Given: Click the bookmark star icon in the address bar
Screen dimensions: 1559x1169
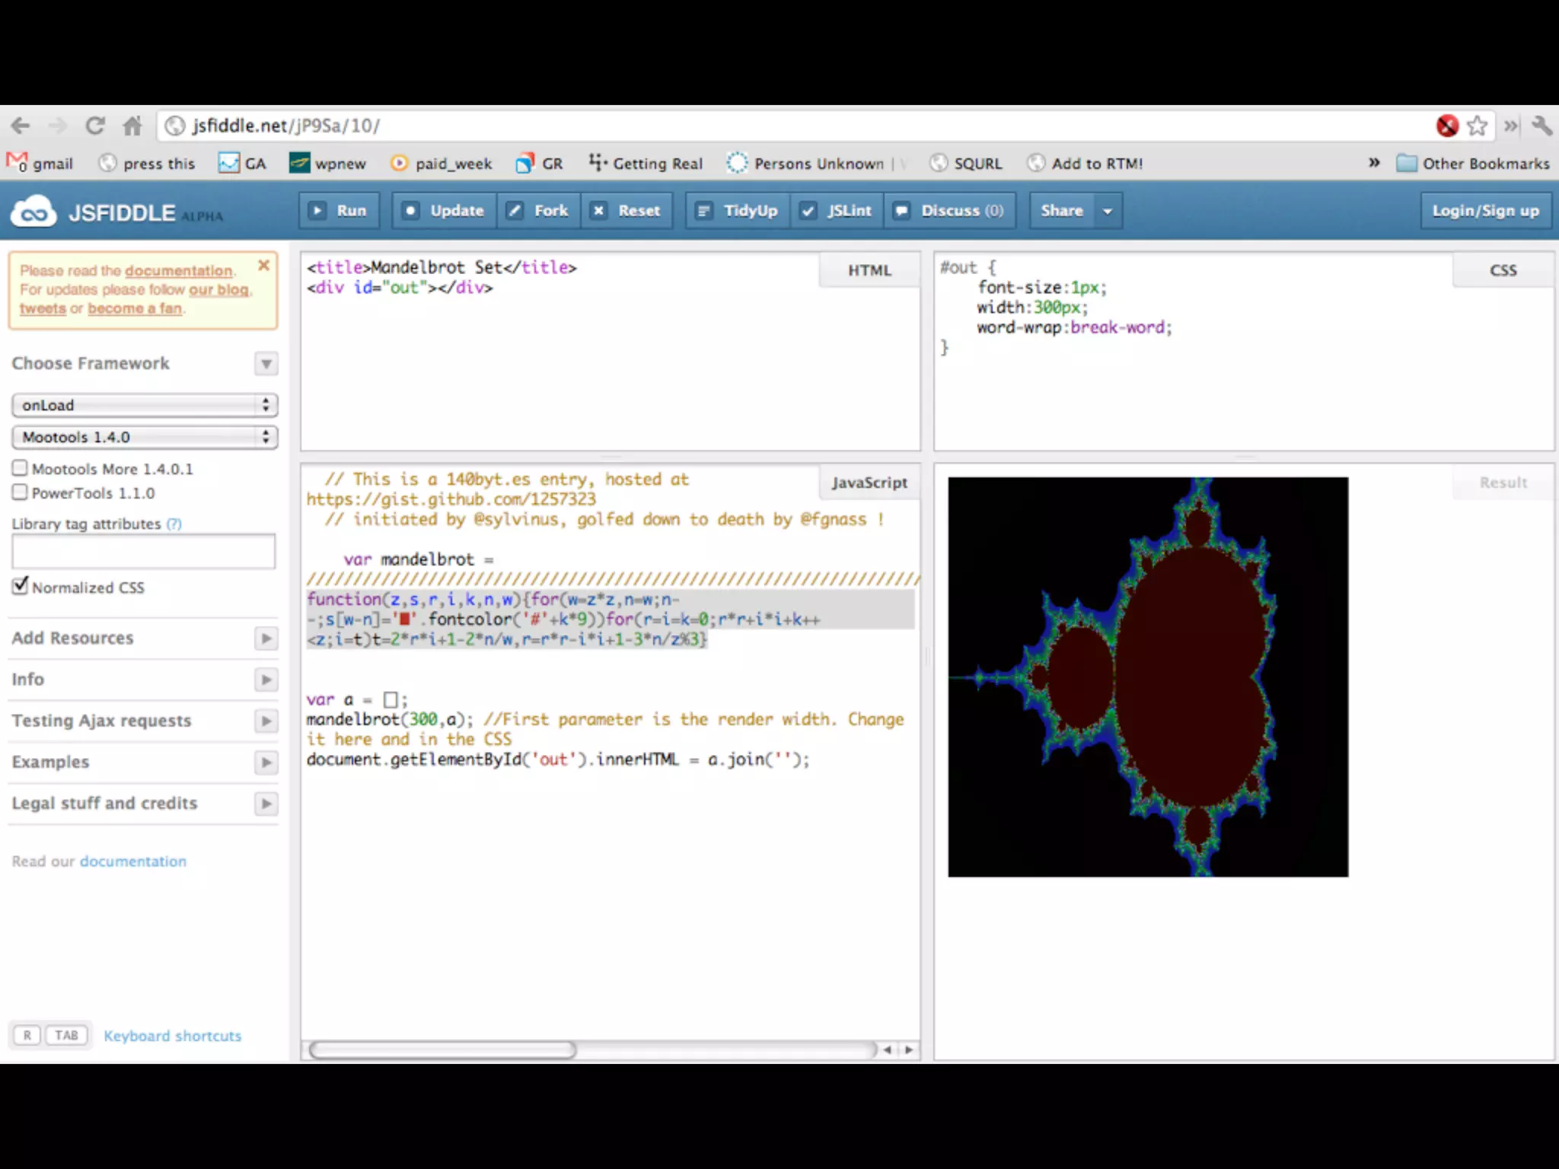Looking at the screenshot, I should [1477, 126].
